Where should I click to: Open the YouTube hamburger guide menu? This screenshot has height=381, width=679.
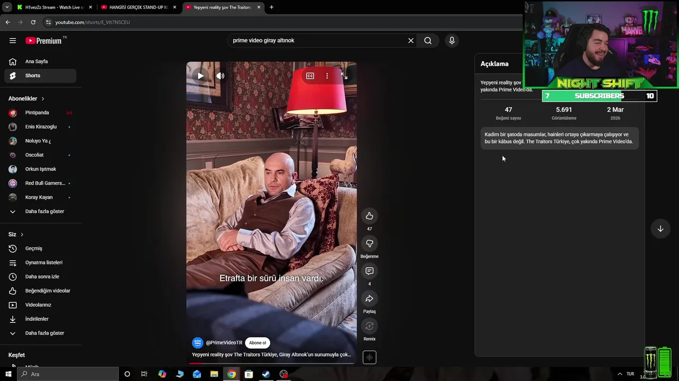click(13, 41)
